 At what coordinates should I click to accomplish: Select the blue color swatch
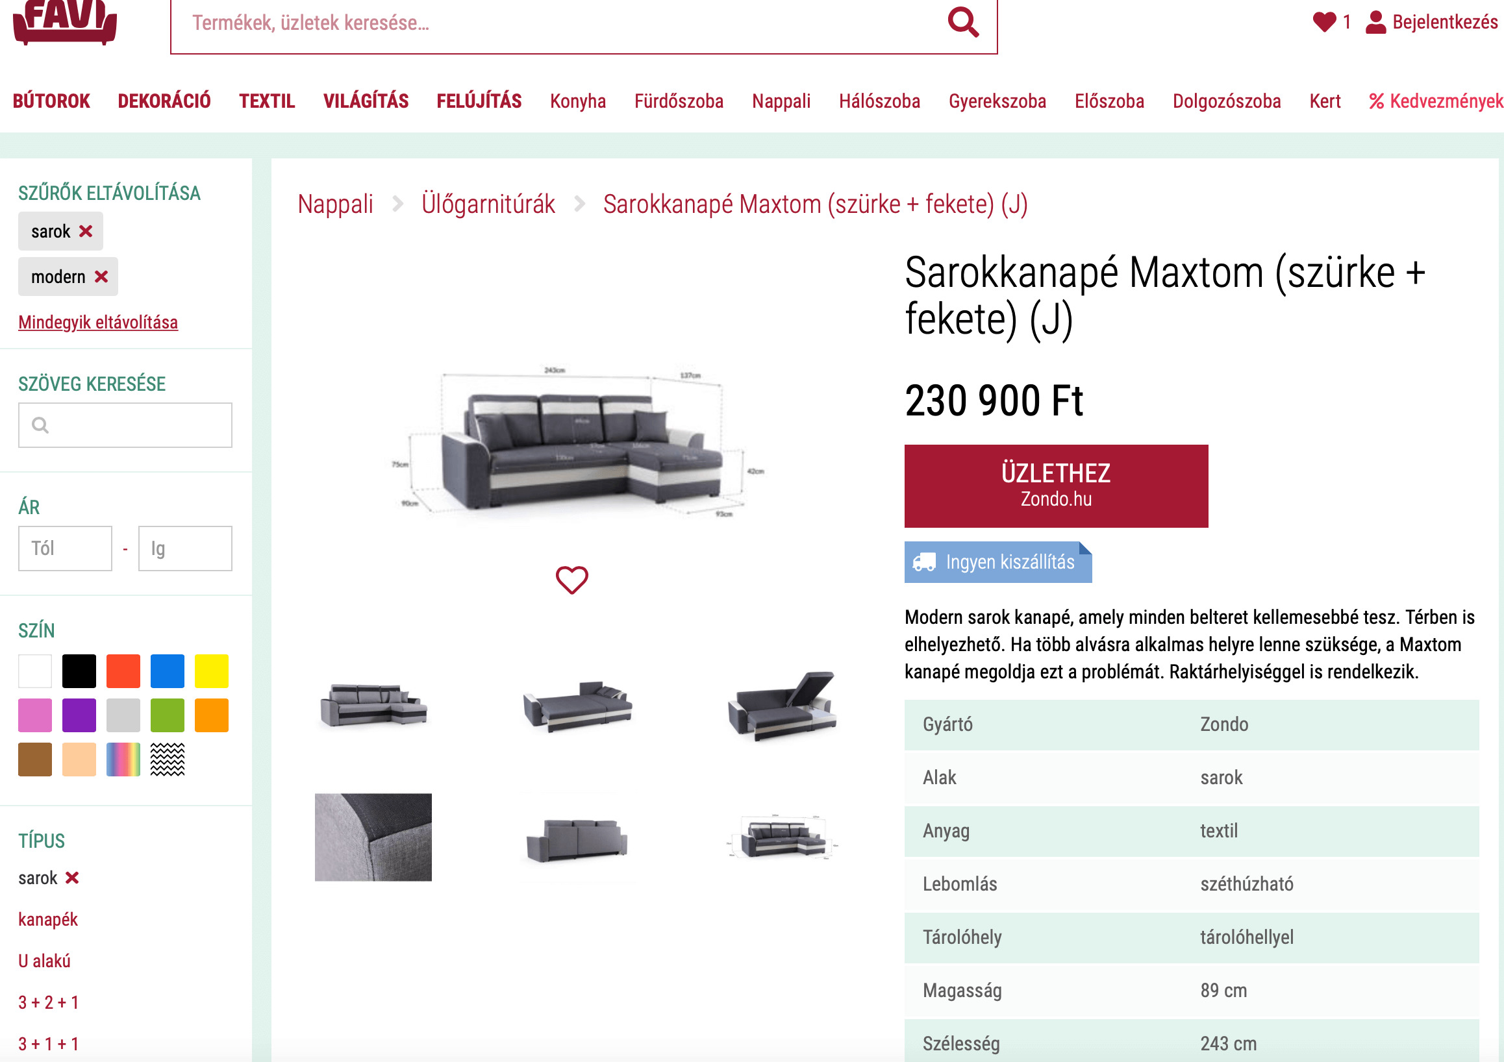(168, 671)
